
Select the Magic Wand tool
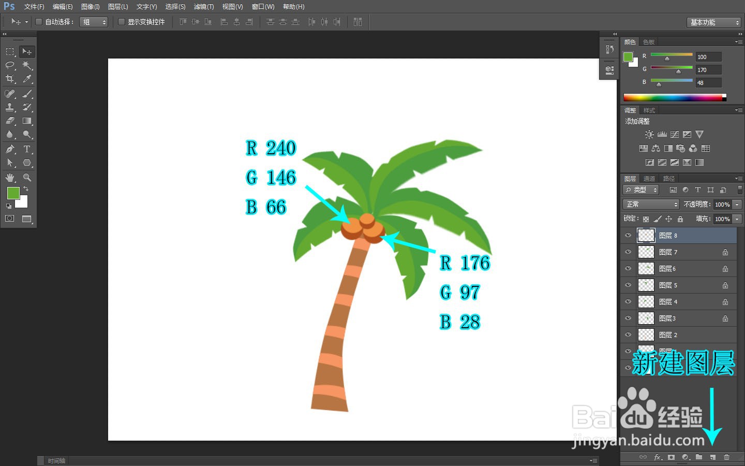pyautogui.click(x=27, y=65)
